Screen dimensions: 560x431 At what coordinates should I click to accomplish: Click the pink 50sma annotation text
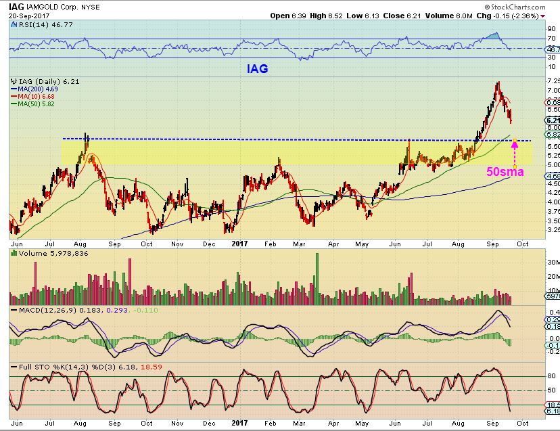[505, 172]
